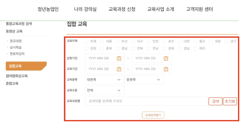Open the 청년농업인 menu

48,9
